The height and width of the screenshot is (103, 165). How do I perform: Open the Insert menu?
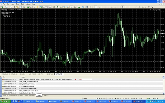click(12, 4)
